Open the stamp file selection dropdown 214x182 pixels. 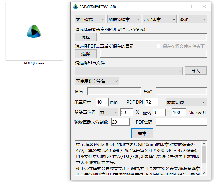[129, 71]
